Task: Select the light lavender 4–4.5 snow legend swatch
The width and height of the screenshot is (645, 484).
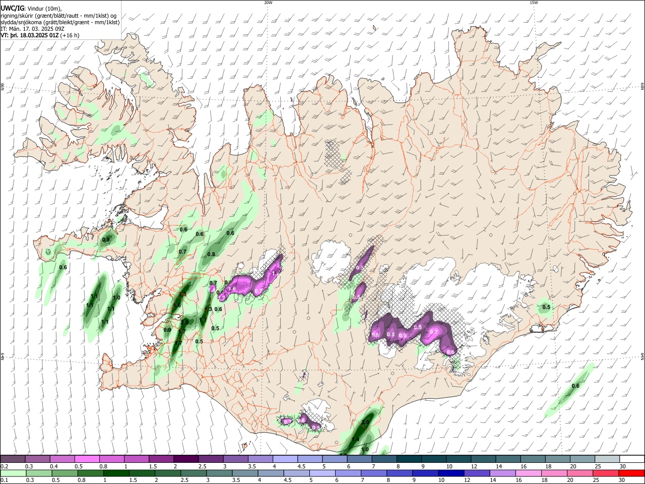Action: 285,459
